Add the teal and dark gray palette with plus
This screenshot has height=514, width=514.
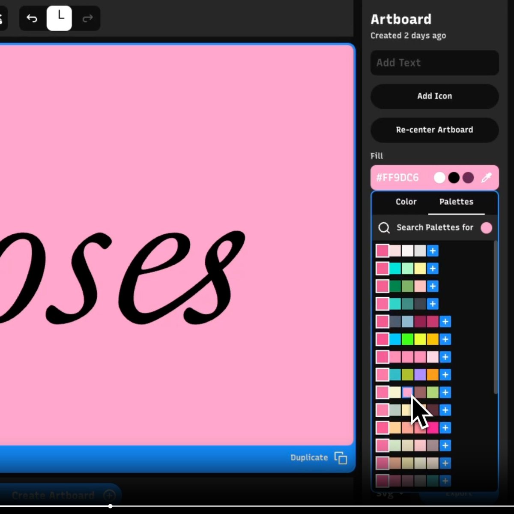click(433, 304)
